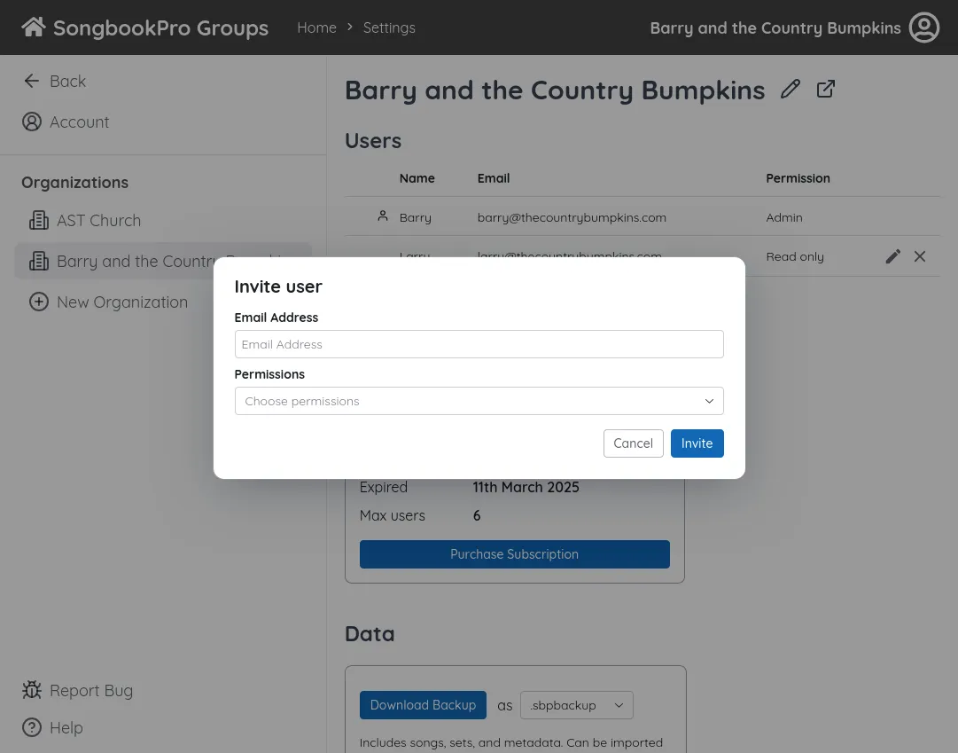Select AST Church organization
The height and width of the screenshot is (753, 958).
point(98,220)
